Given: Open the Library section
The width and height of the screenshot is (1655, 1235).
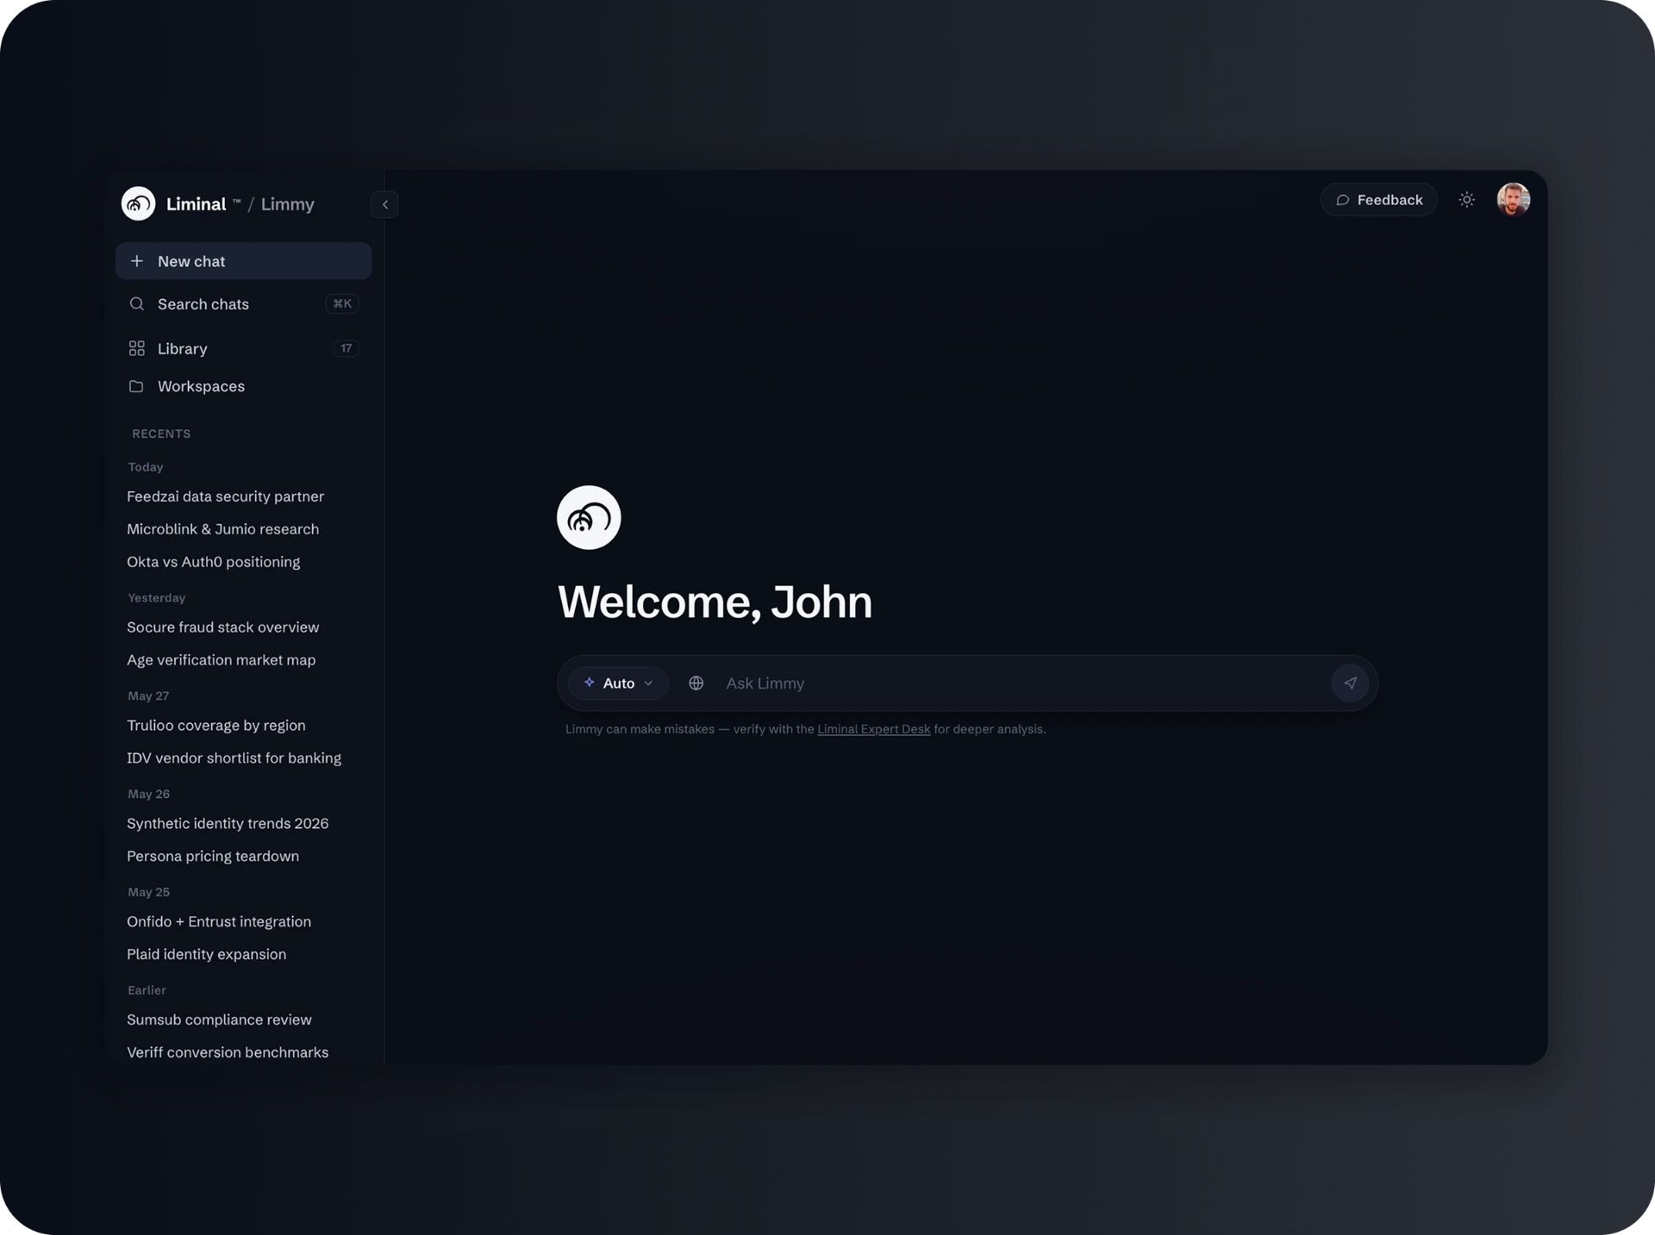Looking at the screenshot, I should point(244,348).
